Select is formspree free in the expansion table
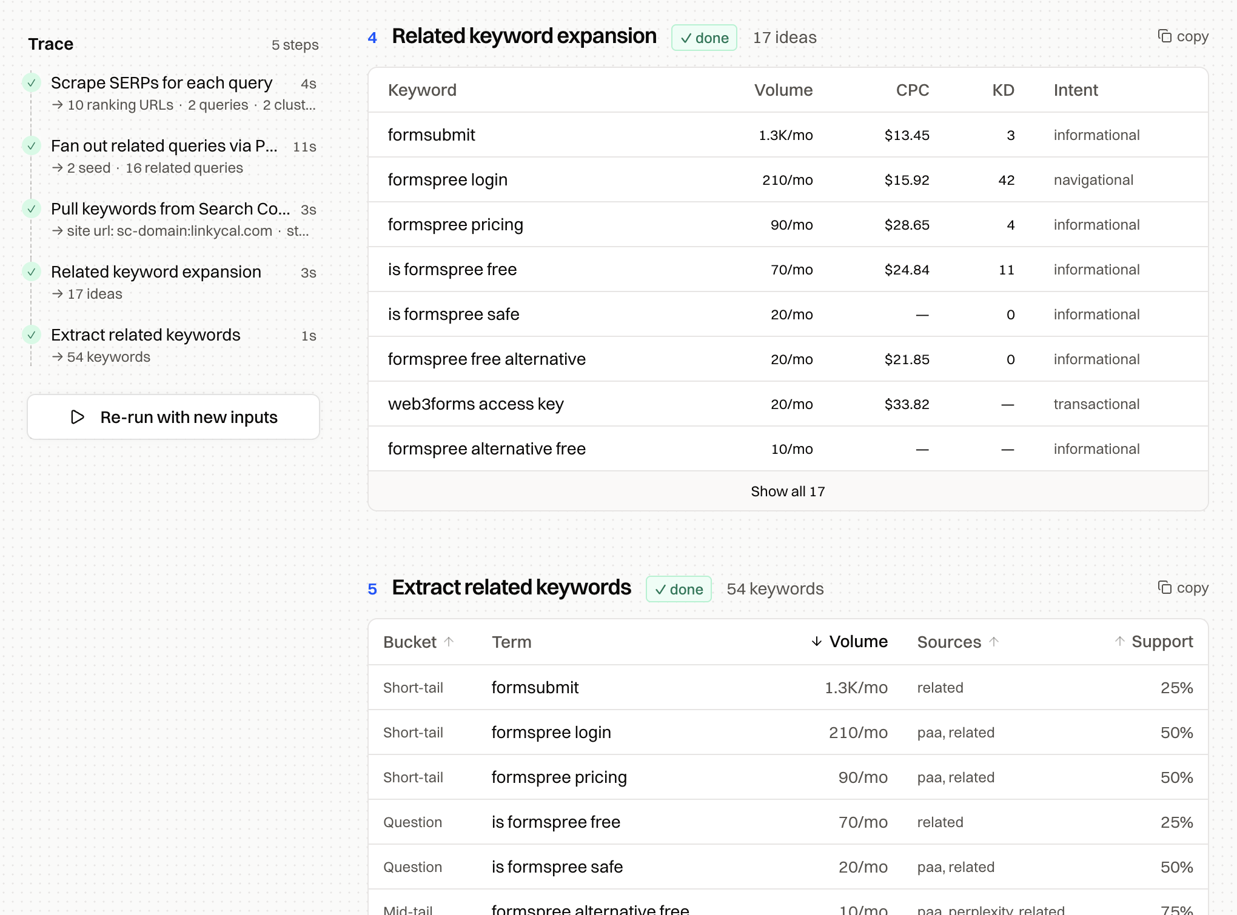The image size is (1237, 915). pos(452,270)
